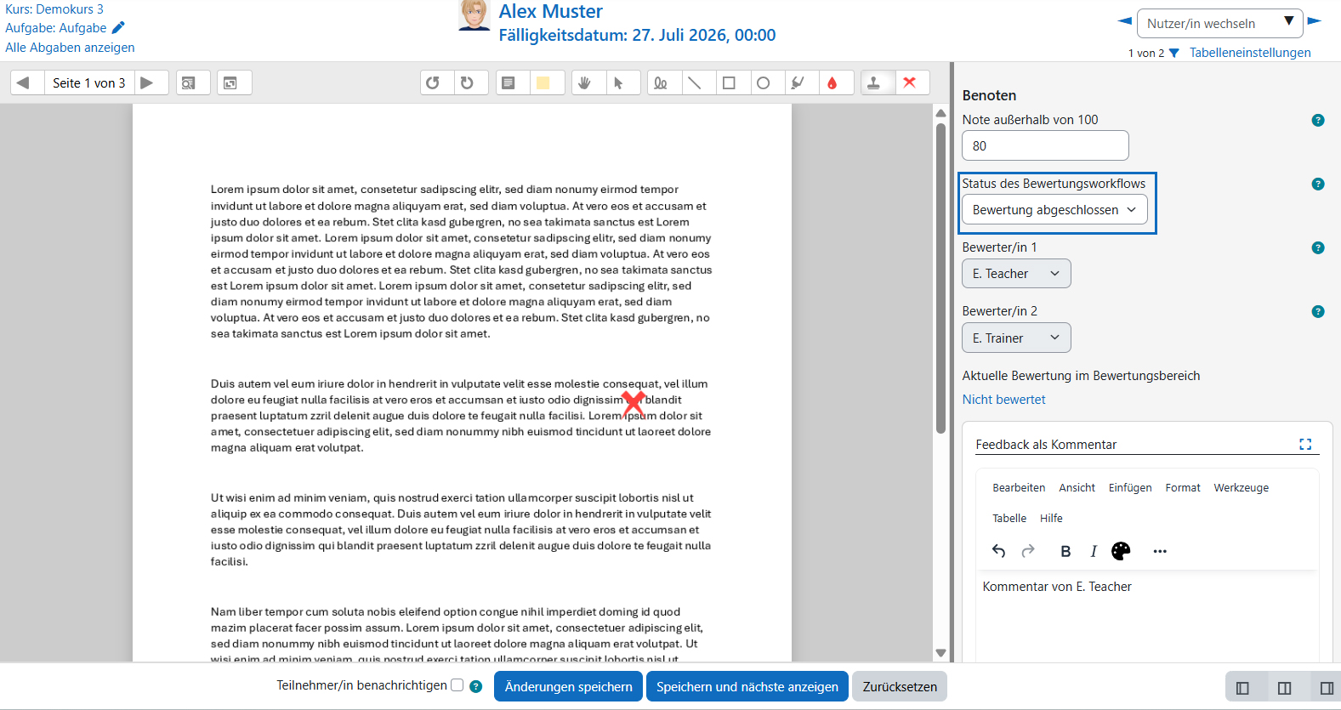Open the 'Ansicht' editor menu
The width and height of the screenshot is (1341, 710).
tap(1077, 487)
